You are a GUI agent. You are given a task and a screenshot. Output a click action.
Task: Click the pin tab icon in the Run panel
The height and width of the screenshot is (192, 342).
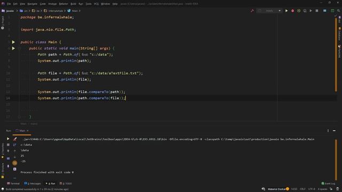coord(8,166)
